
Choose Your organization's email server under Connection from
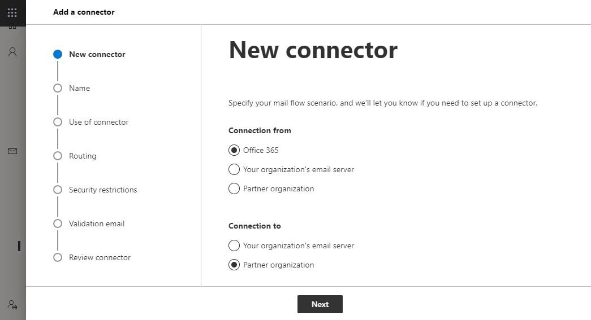point(234,169)
